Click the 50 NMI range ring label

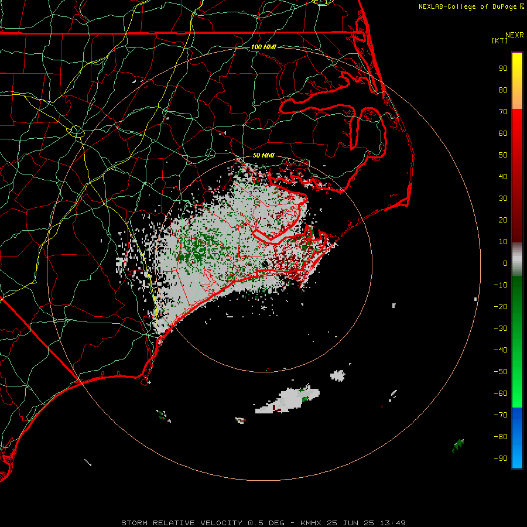point(263,155)
